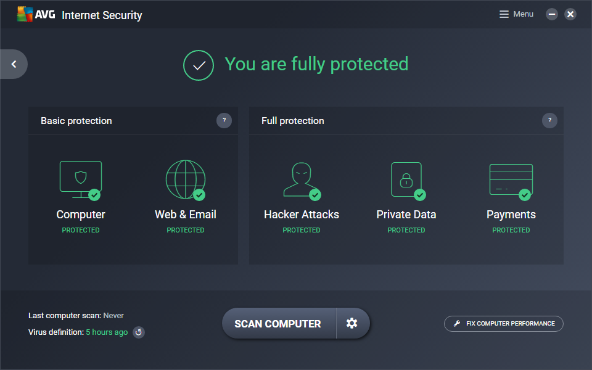Click the Computer protection monitor icon
The width and height of the screenshot is (592, 370).
coord(81,179)
